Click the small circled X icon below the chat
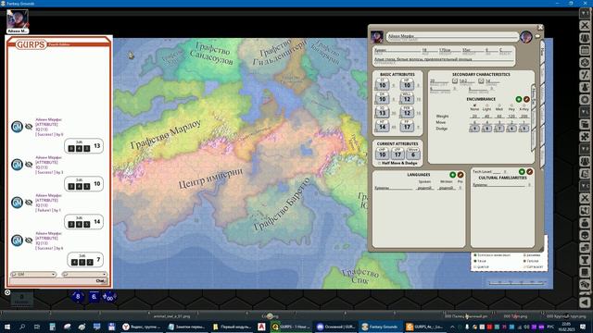The height and width of the screenshot is (333, 593). [7, 292]
